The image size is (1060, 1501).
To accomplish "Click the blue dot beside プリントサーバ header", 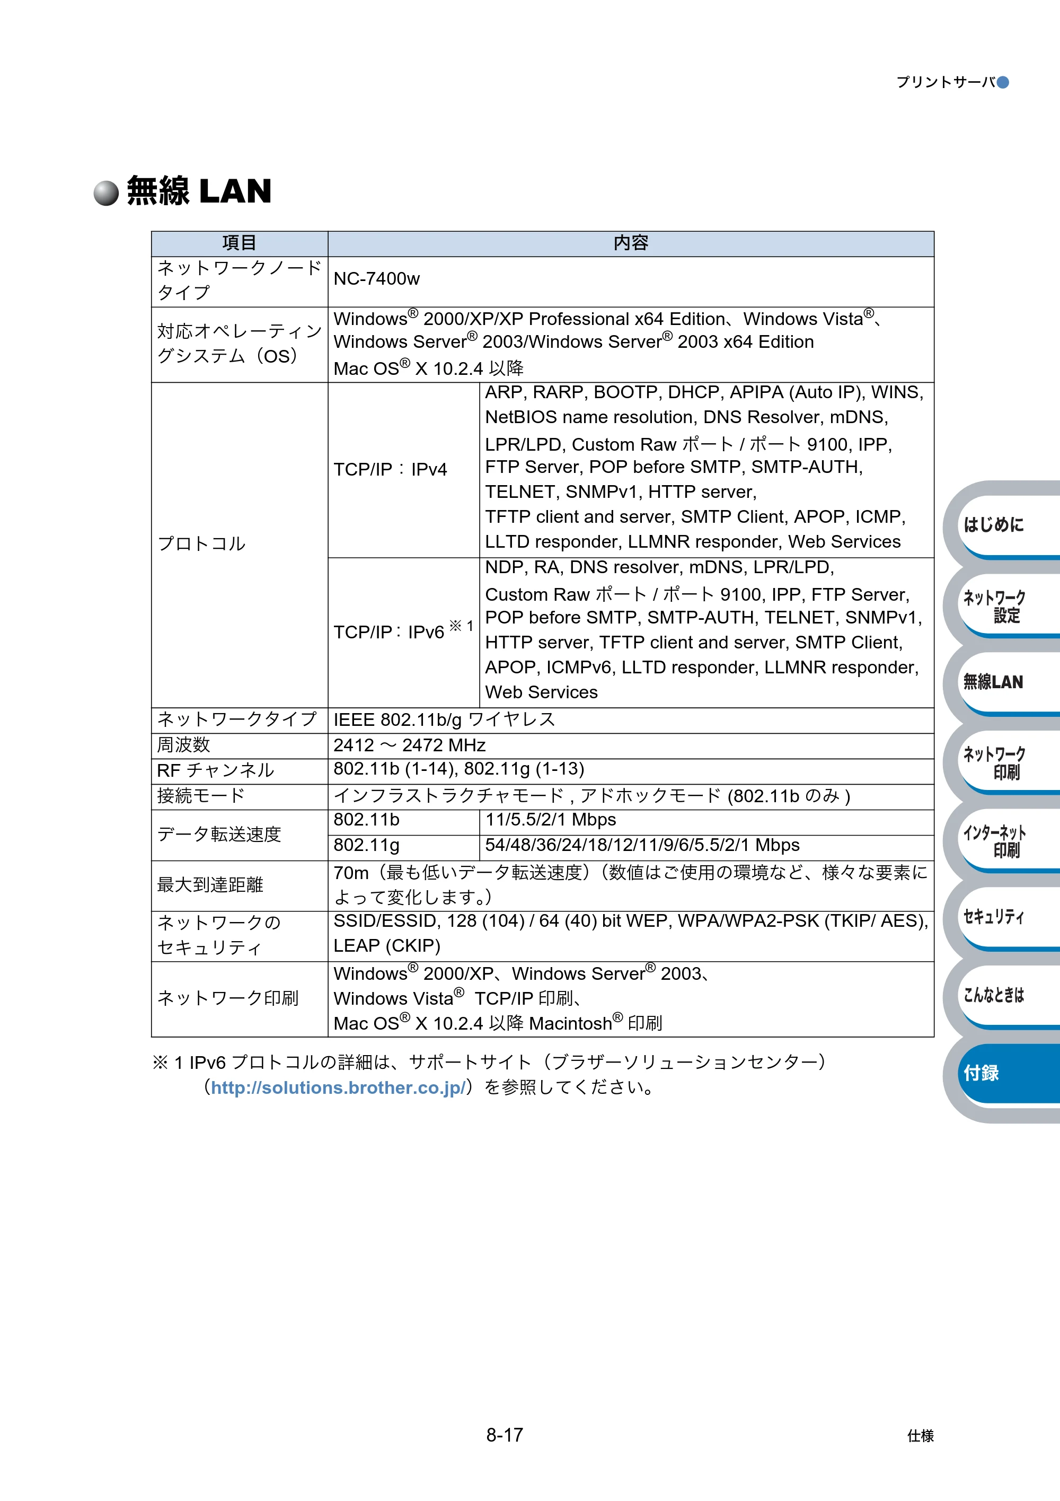I will (x=1003, y=82).
